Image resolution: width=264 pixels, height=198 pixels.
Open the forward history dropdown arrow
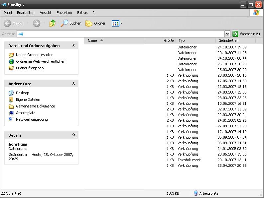tap(44, 23)
